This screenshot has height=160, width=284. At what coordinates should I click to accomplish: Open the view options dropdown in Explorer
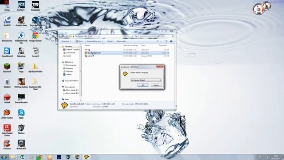161,41
